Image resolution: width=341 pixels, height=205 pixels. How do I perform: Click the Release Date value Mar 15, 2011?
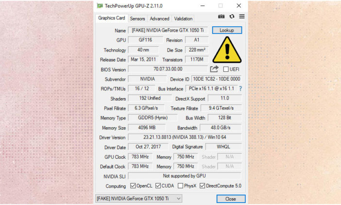point(143,59)
